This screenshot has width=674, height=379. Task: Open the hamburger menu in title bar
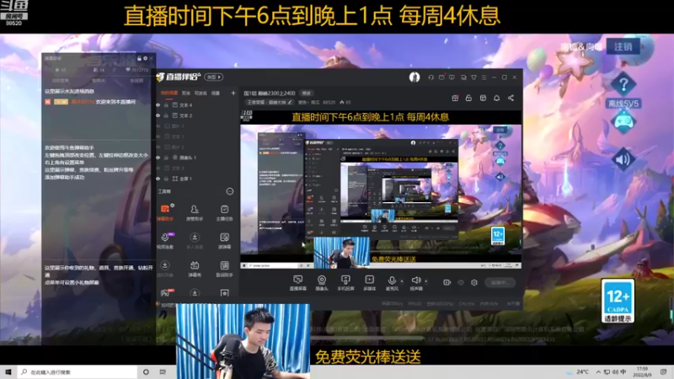(x=484, y=77)
